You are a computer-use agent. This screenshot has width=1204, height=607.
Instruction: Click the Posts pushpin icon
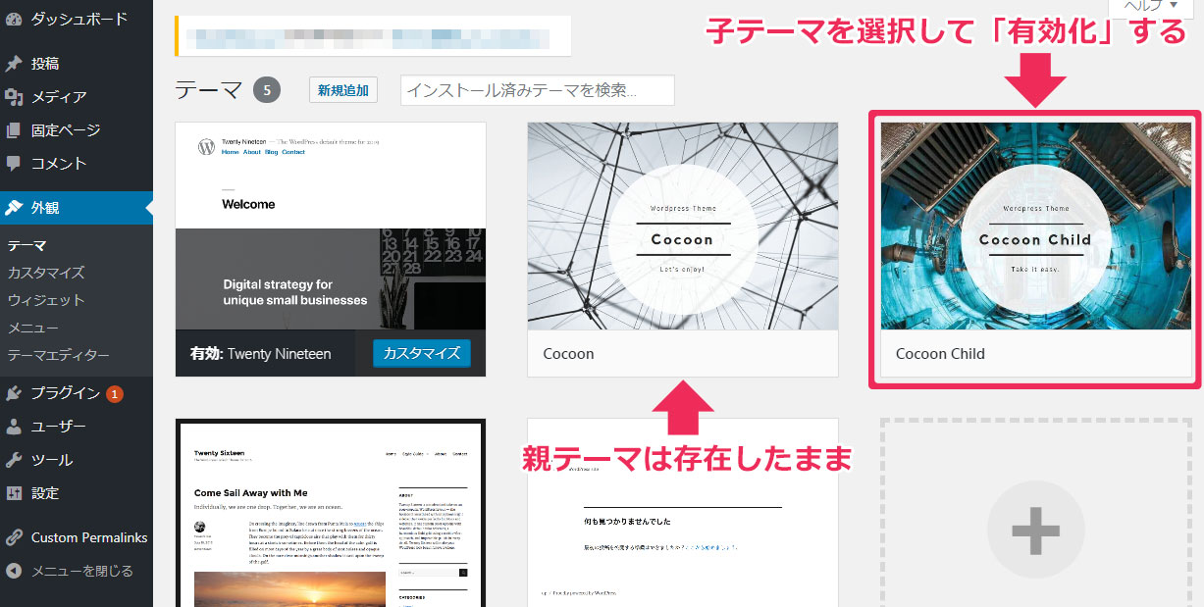pos(14,64)
